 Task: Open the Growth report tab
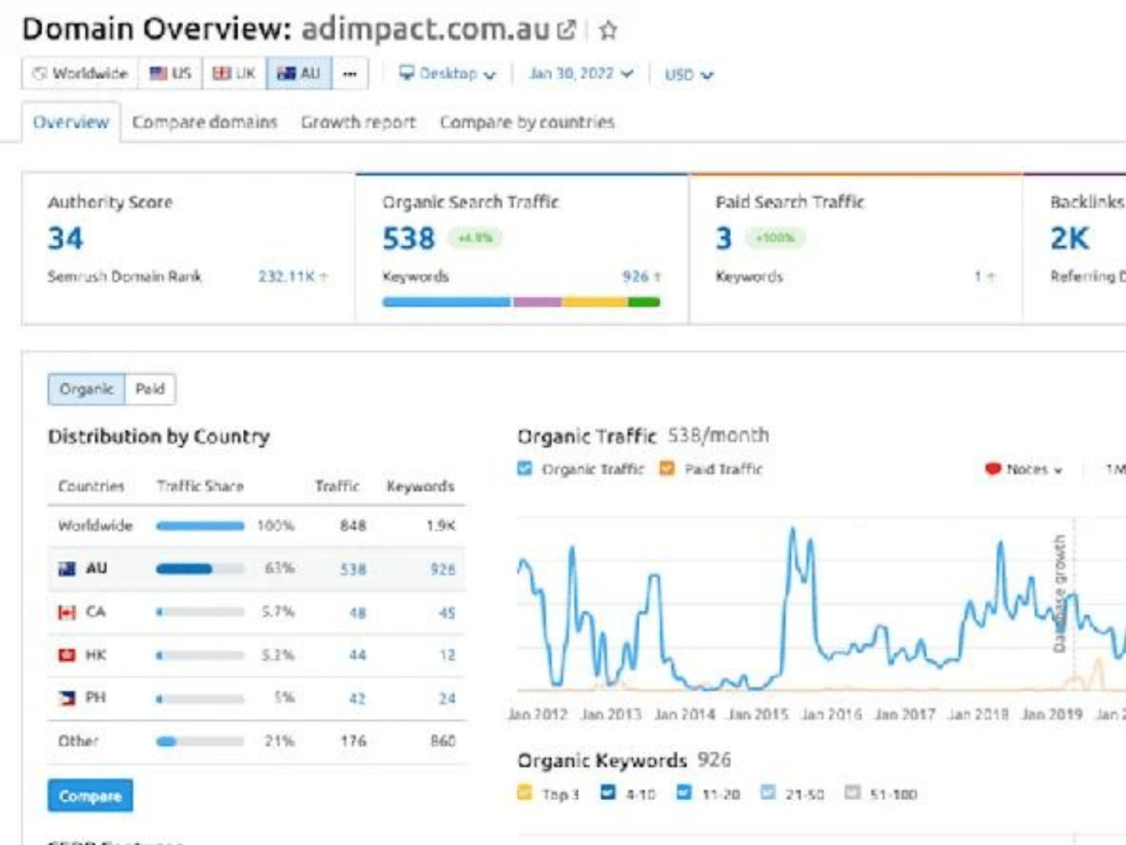358,122
